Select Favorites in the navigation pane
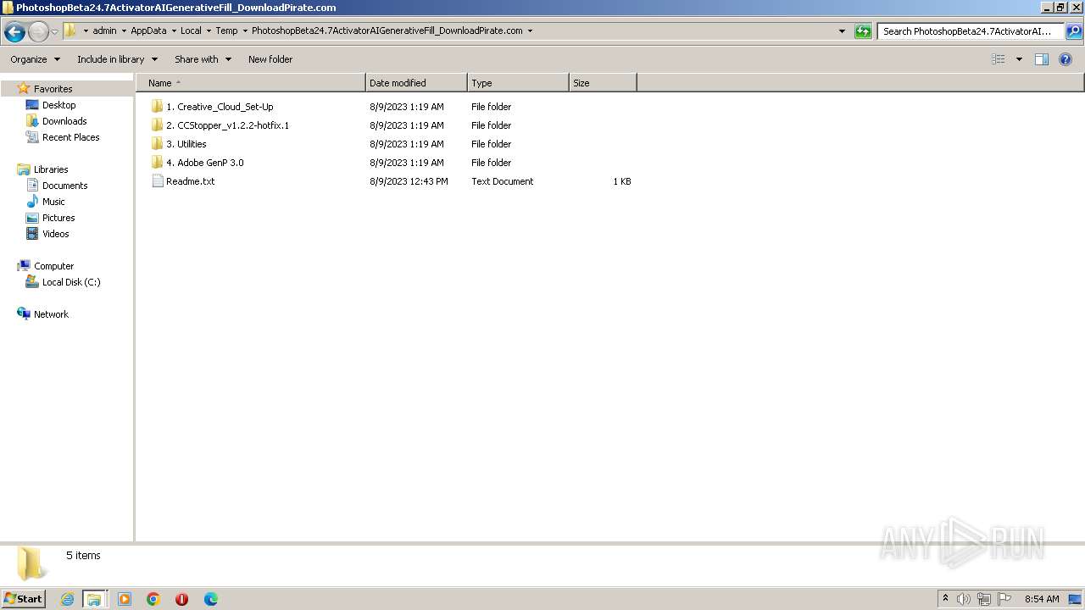Image resolution: width=1085 pixels, height=610 pixels. pyautogui.click(x=53, y=89)
